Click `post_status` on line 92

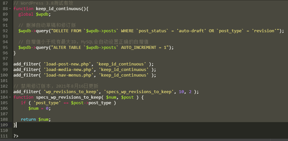tap(153, 31)
